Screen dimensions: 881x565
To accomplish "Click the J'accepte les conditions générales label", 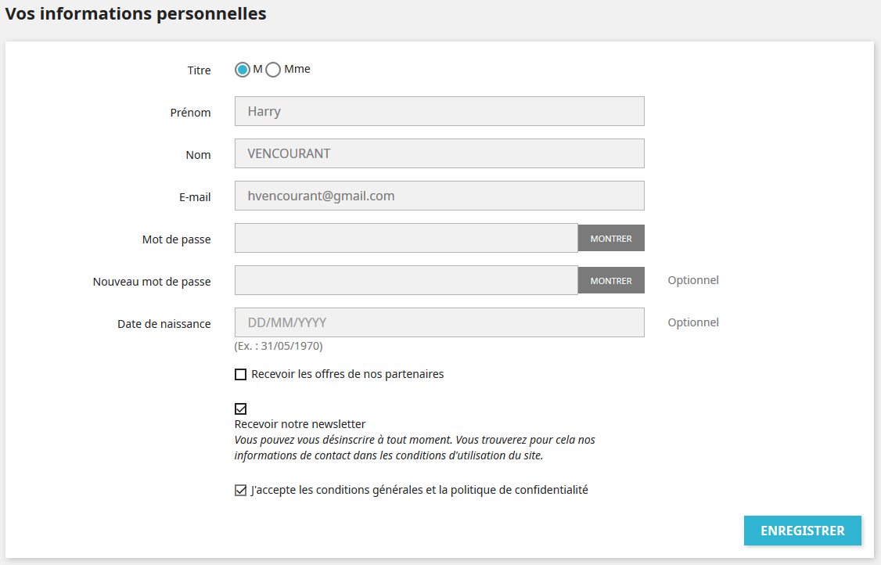I will point(419,490).
